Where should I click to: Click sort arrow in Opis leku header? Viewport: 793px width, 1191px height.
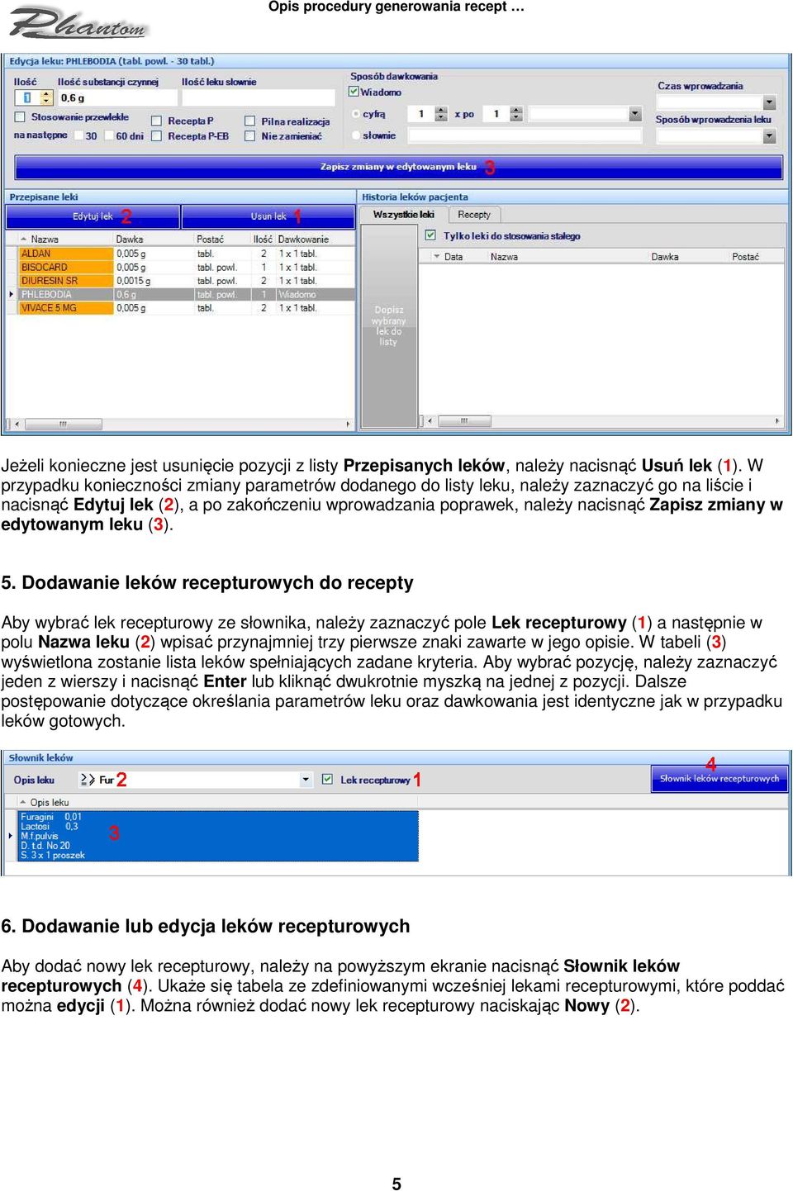(x=22, y=802)
